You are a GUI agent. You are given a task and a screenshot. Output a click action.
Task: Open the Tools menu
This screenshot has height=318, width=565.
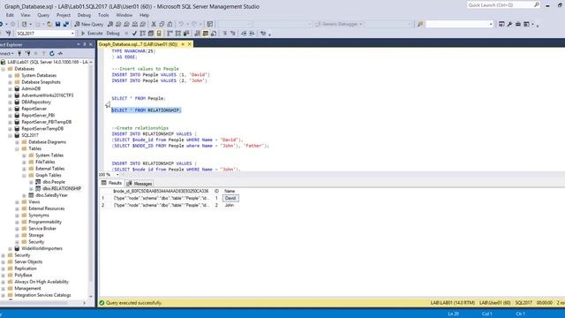(103, 15)
